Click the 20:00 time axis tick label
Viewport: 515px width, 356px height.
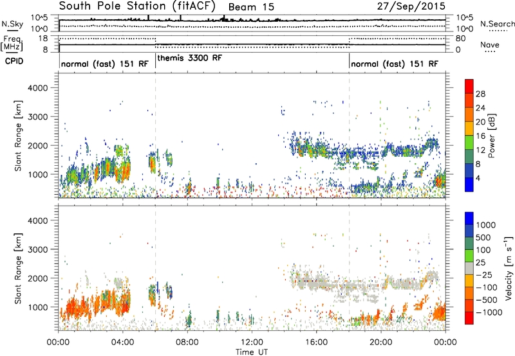click(x=380, y=343)
